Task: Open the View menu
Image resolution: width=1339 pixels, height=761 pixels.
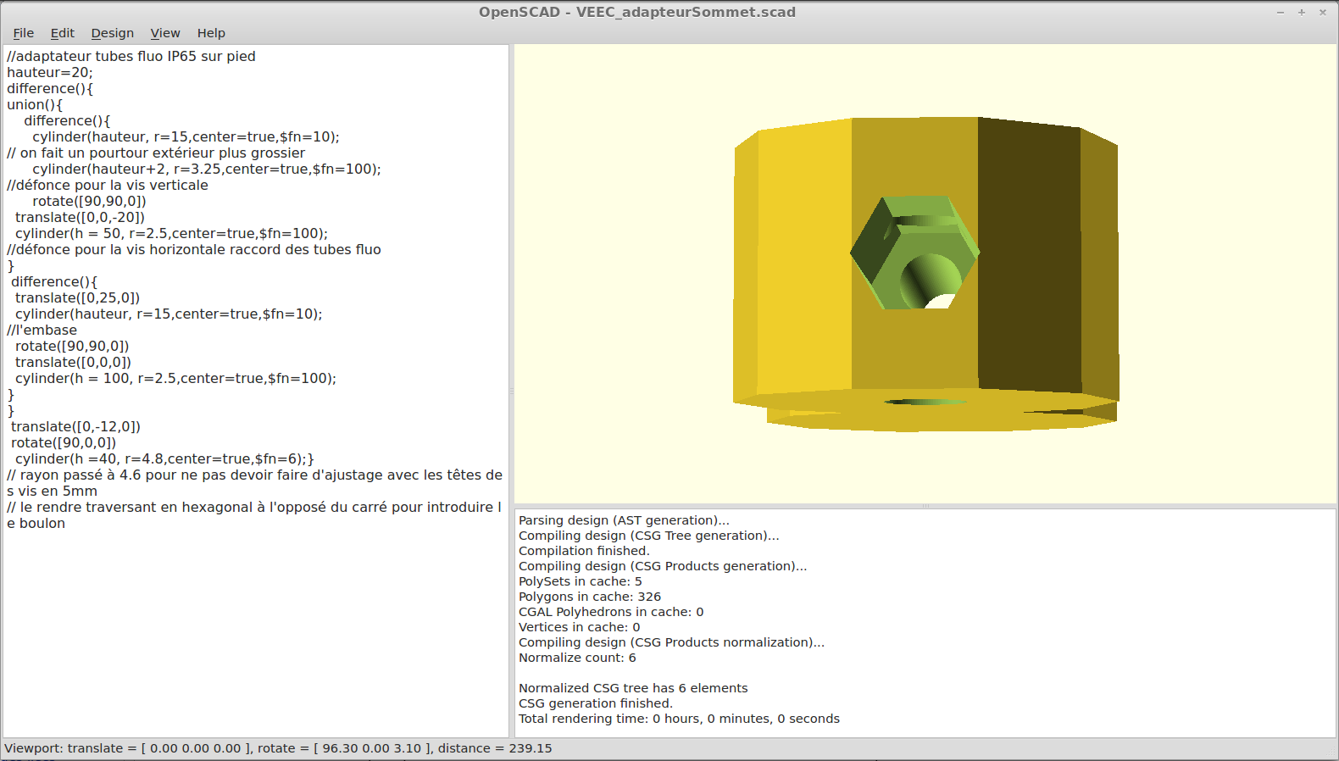Action: coord(165,33)
